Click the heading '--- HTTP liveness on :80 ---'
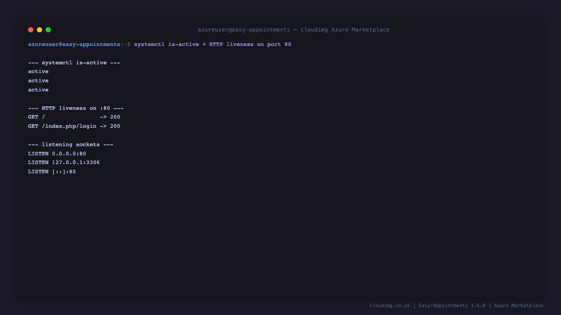The image size is (561, 315). pyautogui.click(x=76, y=108)
